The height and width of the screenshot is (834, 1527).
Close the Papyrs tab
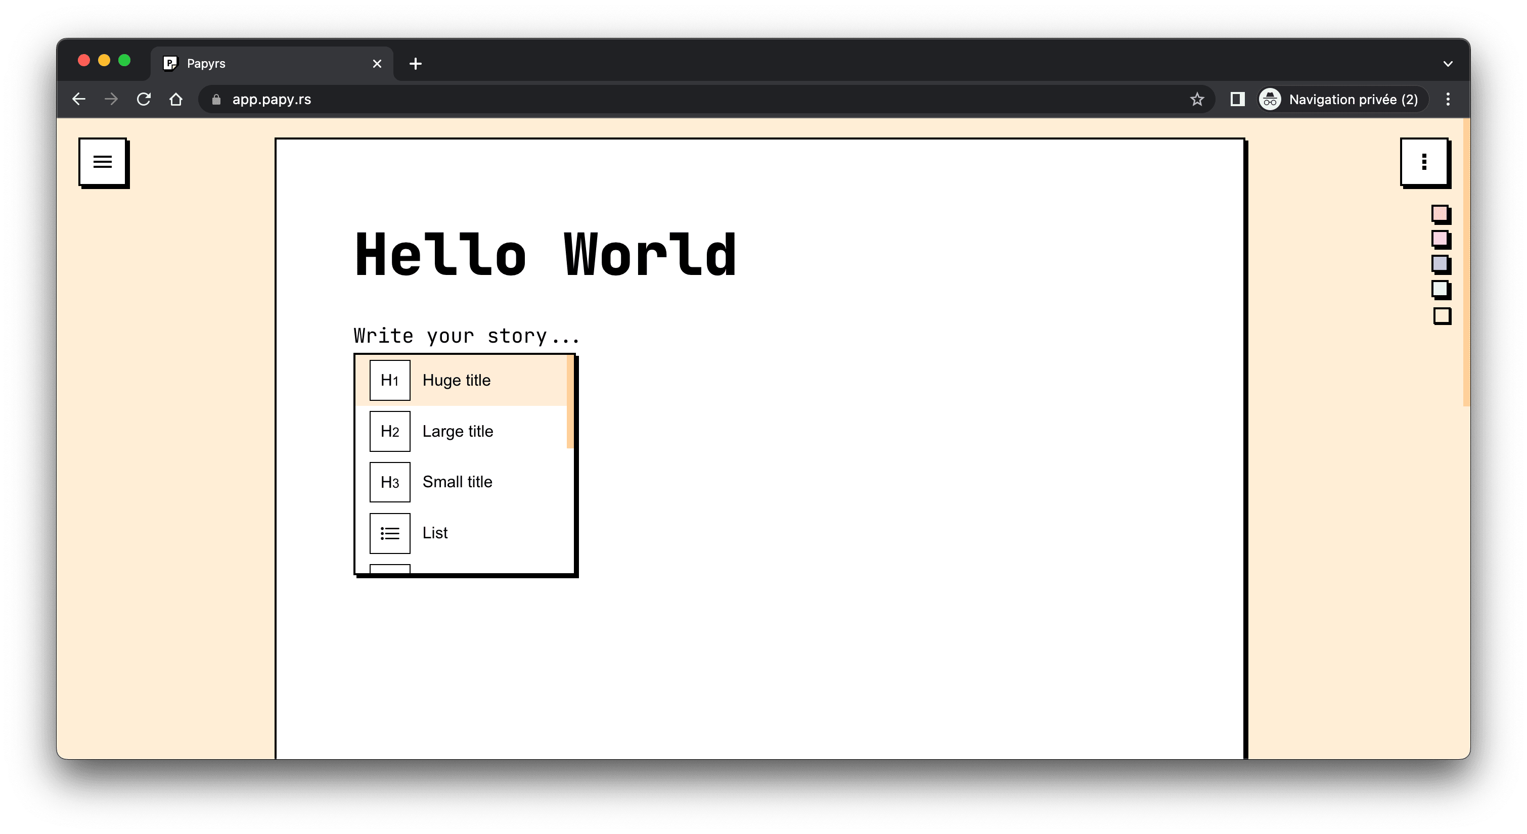click(377, 63)
